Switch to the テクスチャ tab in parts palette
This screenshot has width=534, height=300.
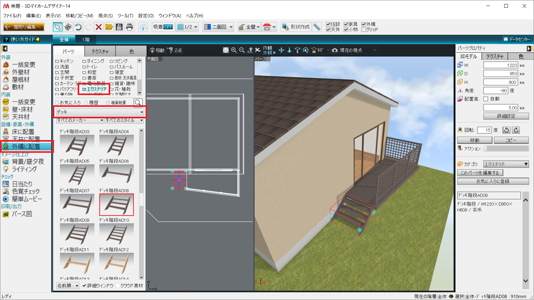click(100, 51)
